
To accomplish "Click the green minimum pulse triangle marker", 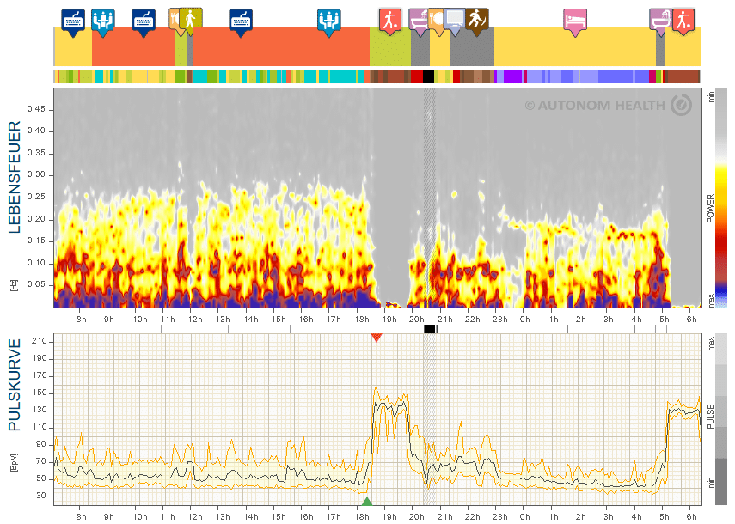I will (366, 502).
